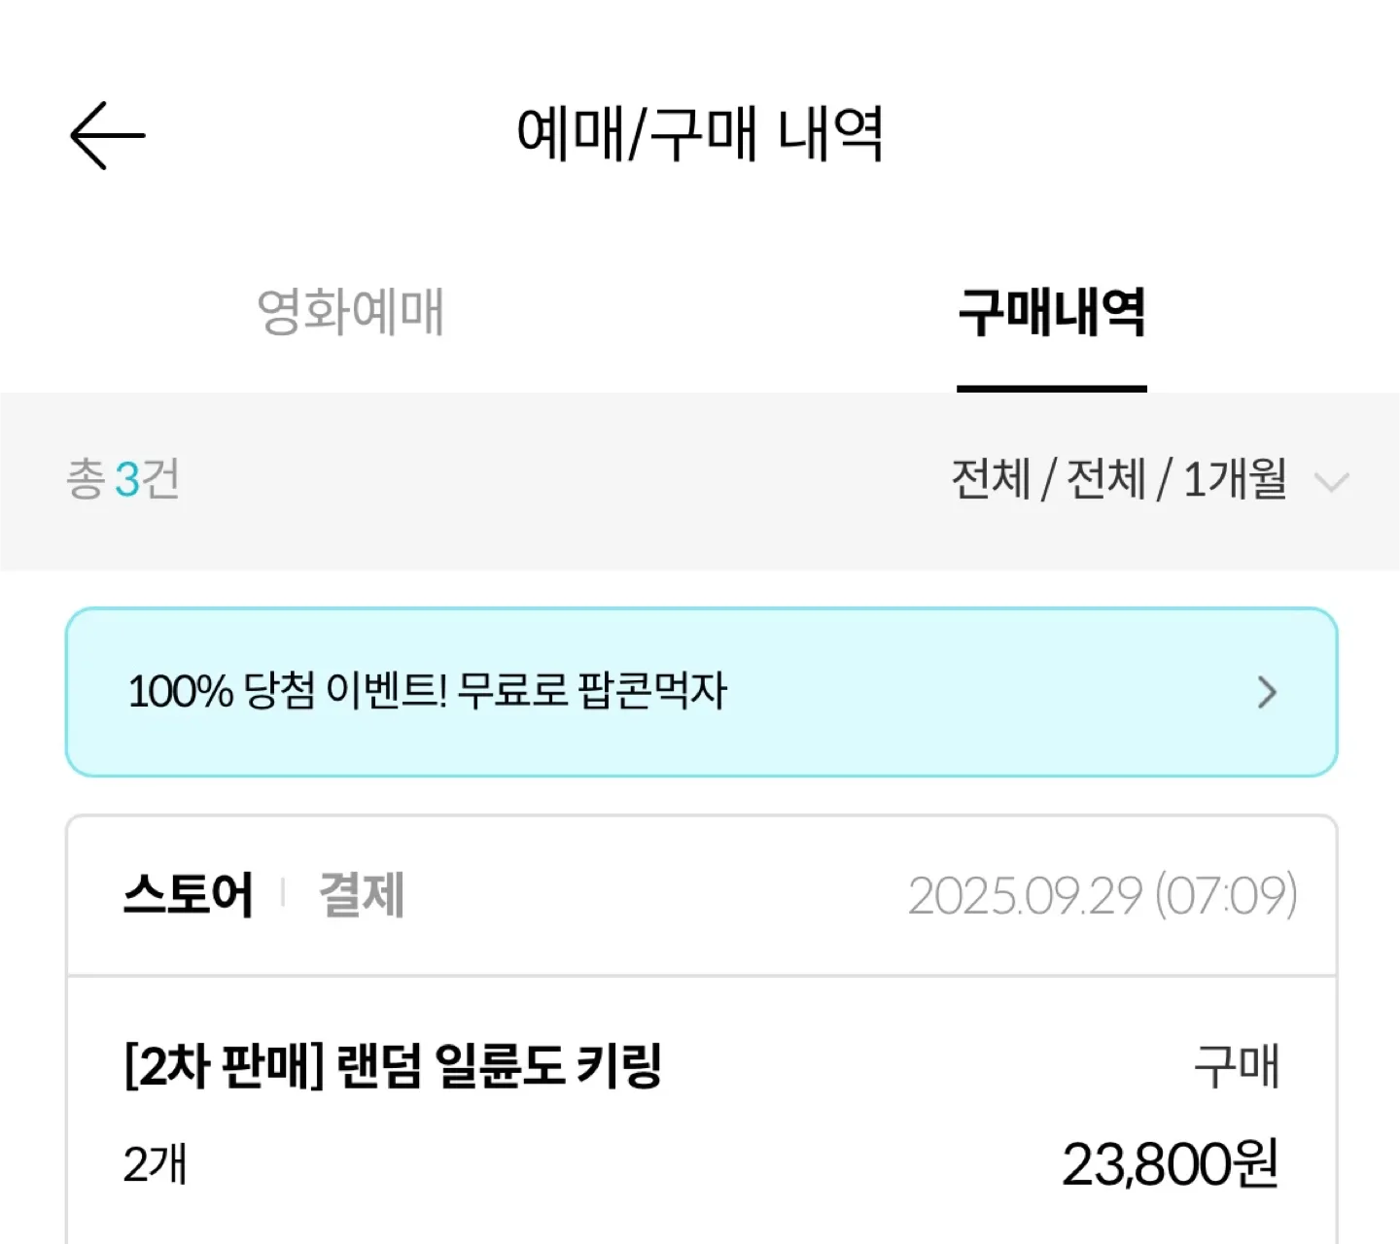Click the divider between 스토어 and 결제
The width and height of the screenshot is (1400, 1244).
283,892
